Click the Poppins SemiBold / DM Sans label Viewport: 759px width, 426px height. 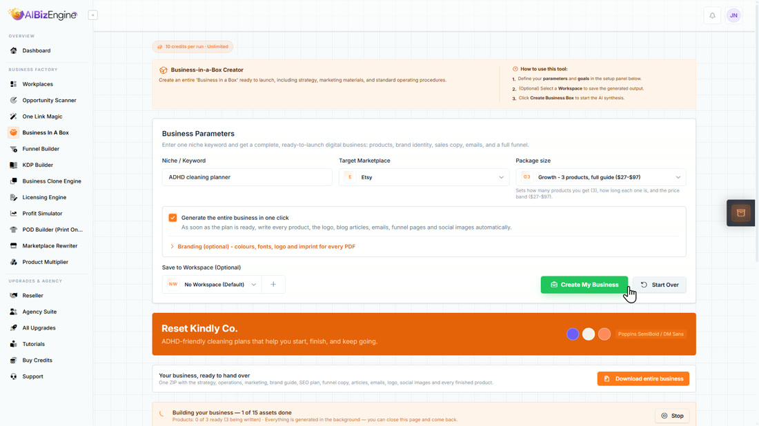[651, 334]
